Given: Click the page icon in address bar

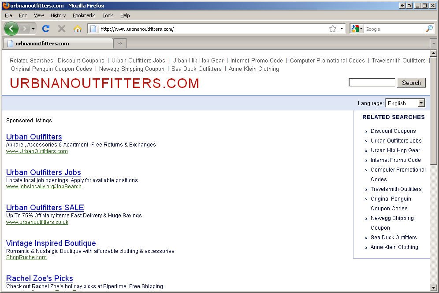Looking at the screenshot, I should point(93,29).
